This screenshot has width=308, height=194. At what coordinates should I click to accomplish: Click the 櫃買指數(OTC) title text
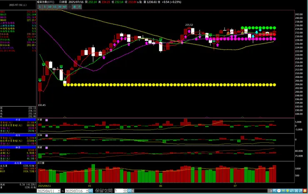(45, 2)
